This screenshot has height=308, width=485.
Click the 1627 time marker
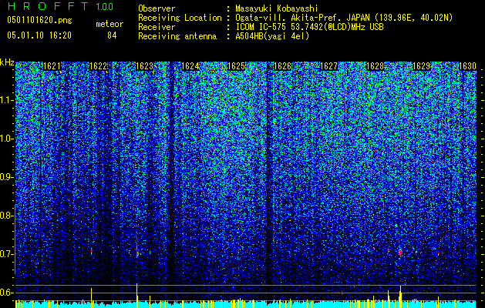pos(328,66)
